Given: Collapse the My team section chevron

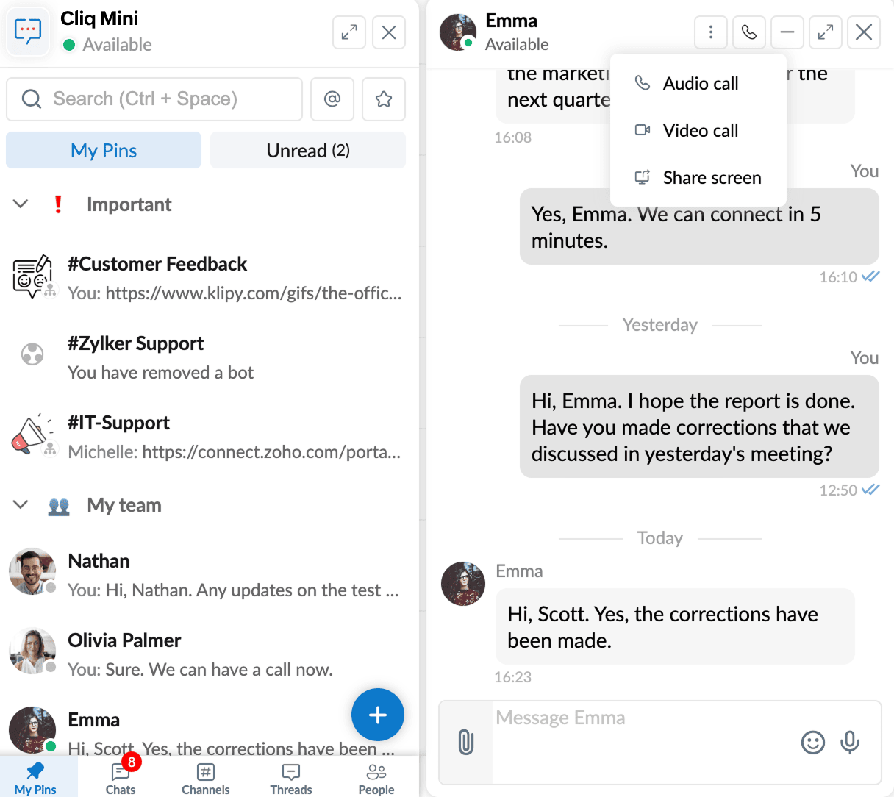Looking at the screenshot, I should click(21, 505).
